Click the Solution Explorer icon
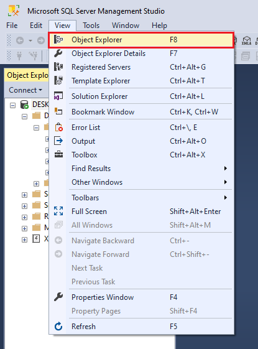This screenshot has height=349, width=258. [x=58, y=96]
